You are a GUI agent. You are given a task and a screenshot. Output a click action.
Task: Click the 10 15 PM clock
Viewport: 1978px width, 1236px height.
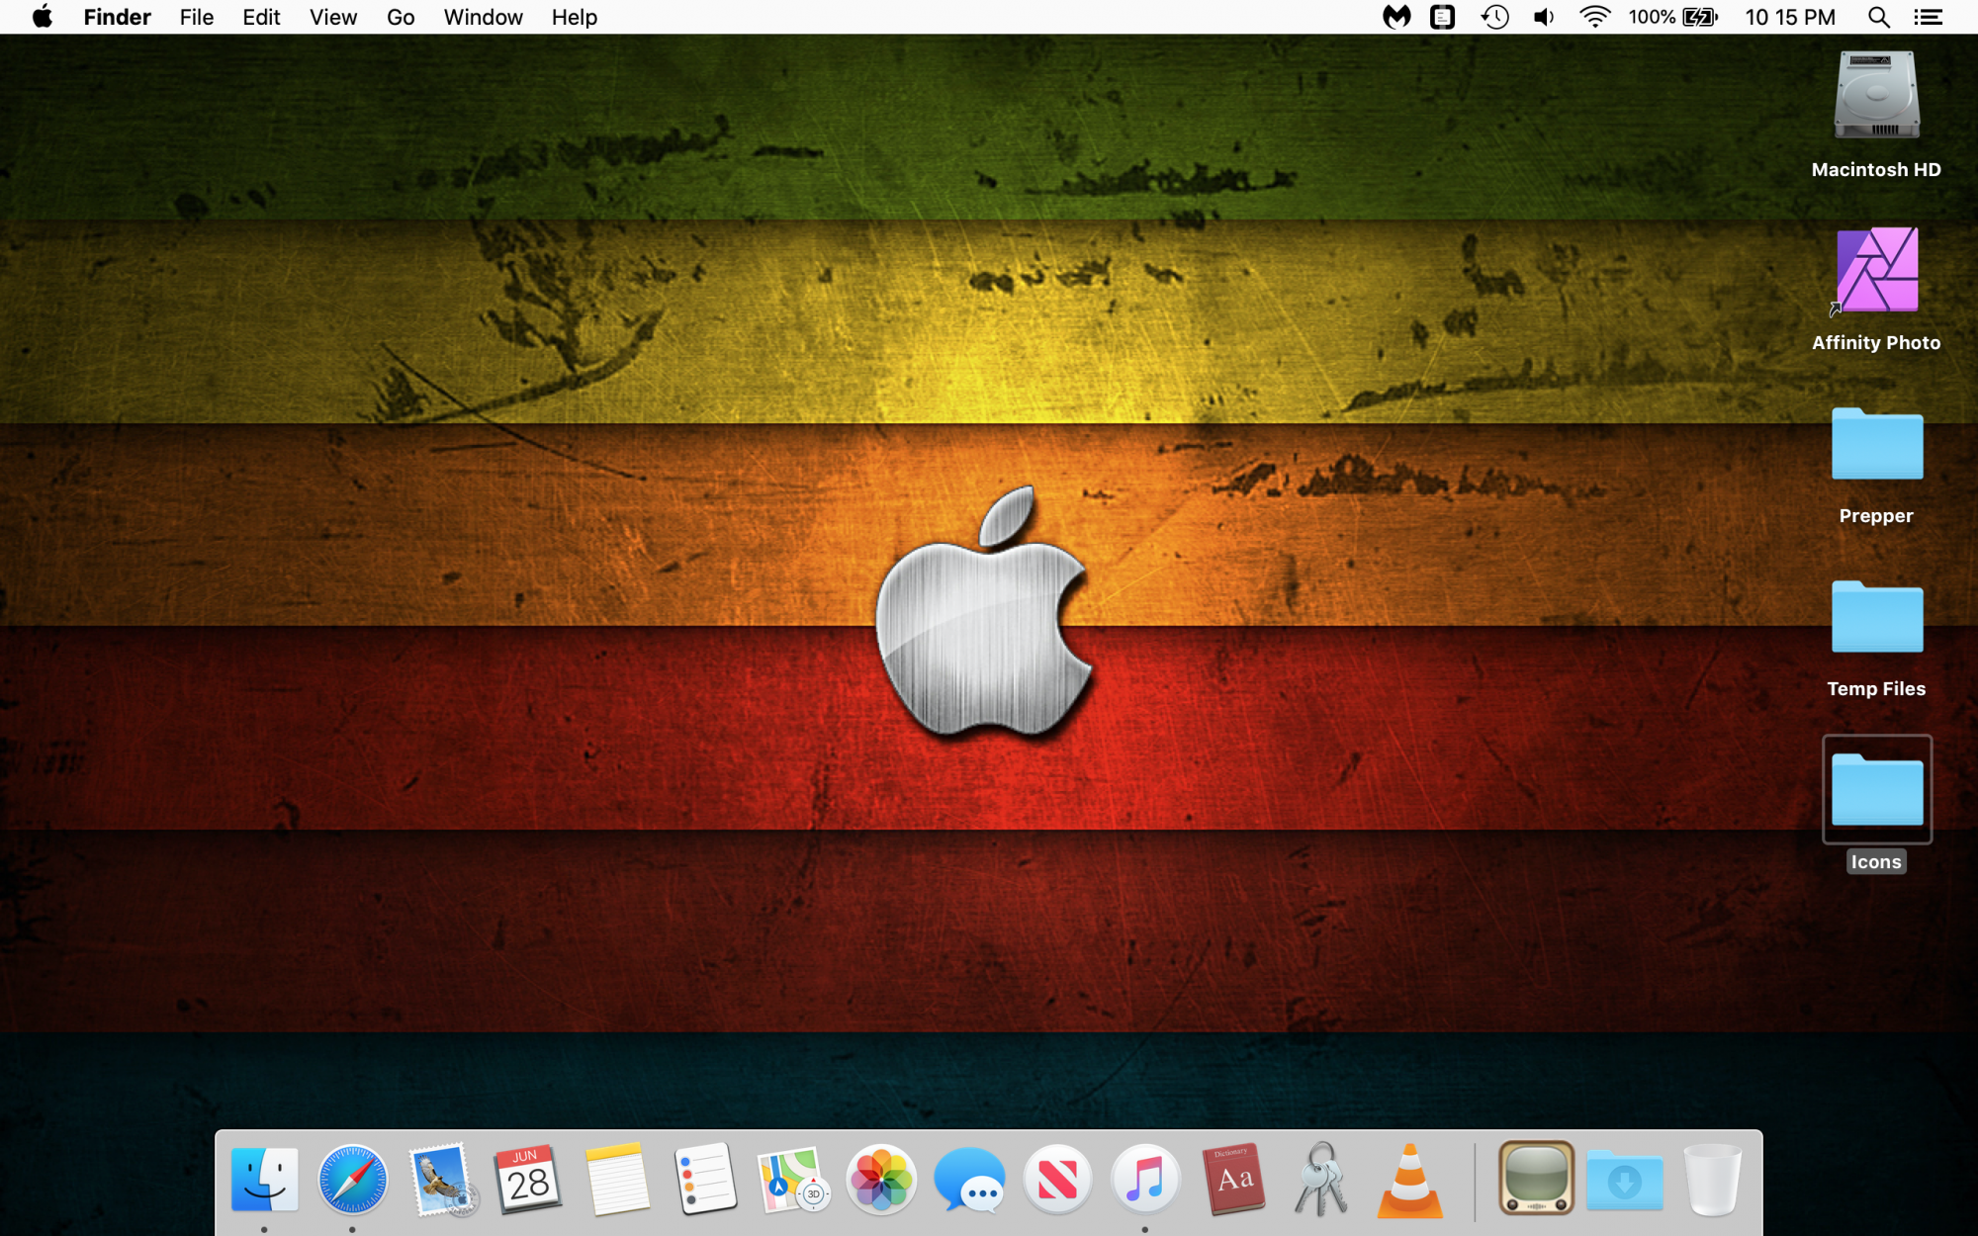pos(1790,17)
